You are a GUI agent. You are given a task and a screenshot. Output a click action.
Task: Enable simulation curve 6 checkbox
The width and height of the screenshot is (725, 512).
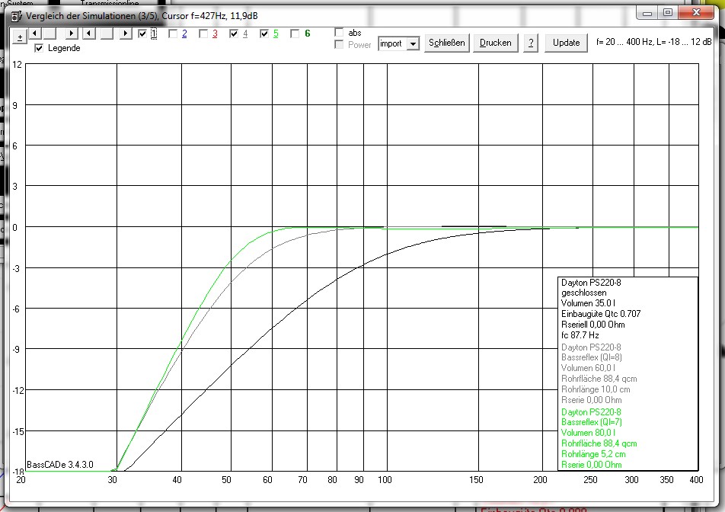(x=295, y=34)
